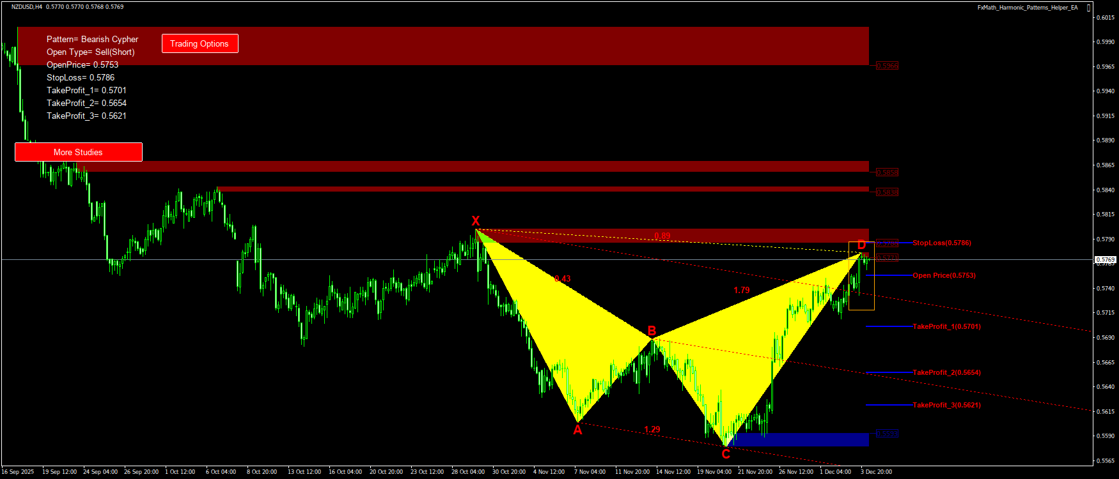This screenshot has height=479, width=1119.
Task: Click the D point label of the pattern
Action: pyautogui.click(x=861, y=245)
